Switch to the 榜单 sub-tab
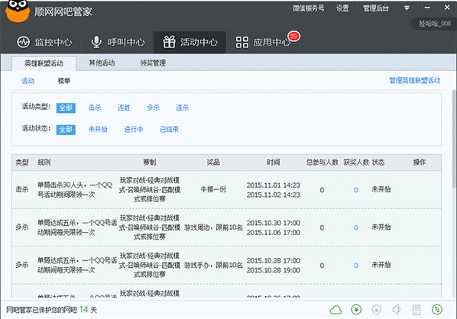The image size is (457, 319). pyautogui.click(x=64, y=81)
